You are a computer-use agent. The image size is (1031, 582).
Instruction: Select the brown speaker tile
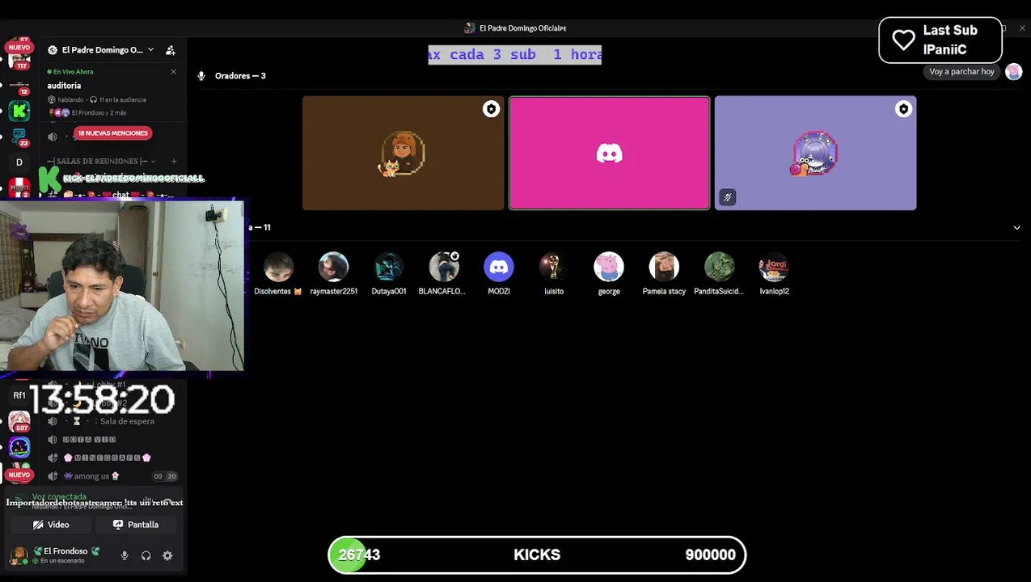point(404,153)
